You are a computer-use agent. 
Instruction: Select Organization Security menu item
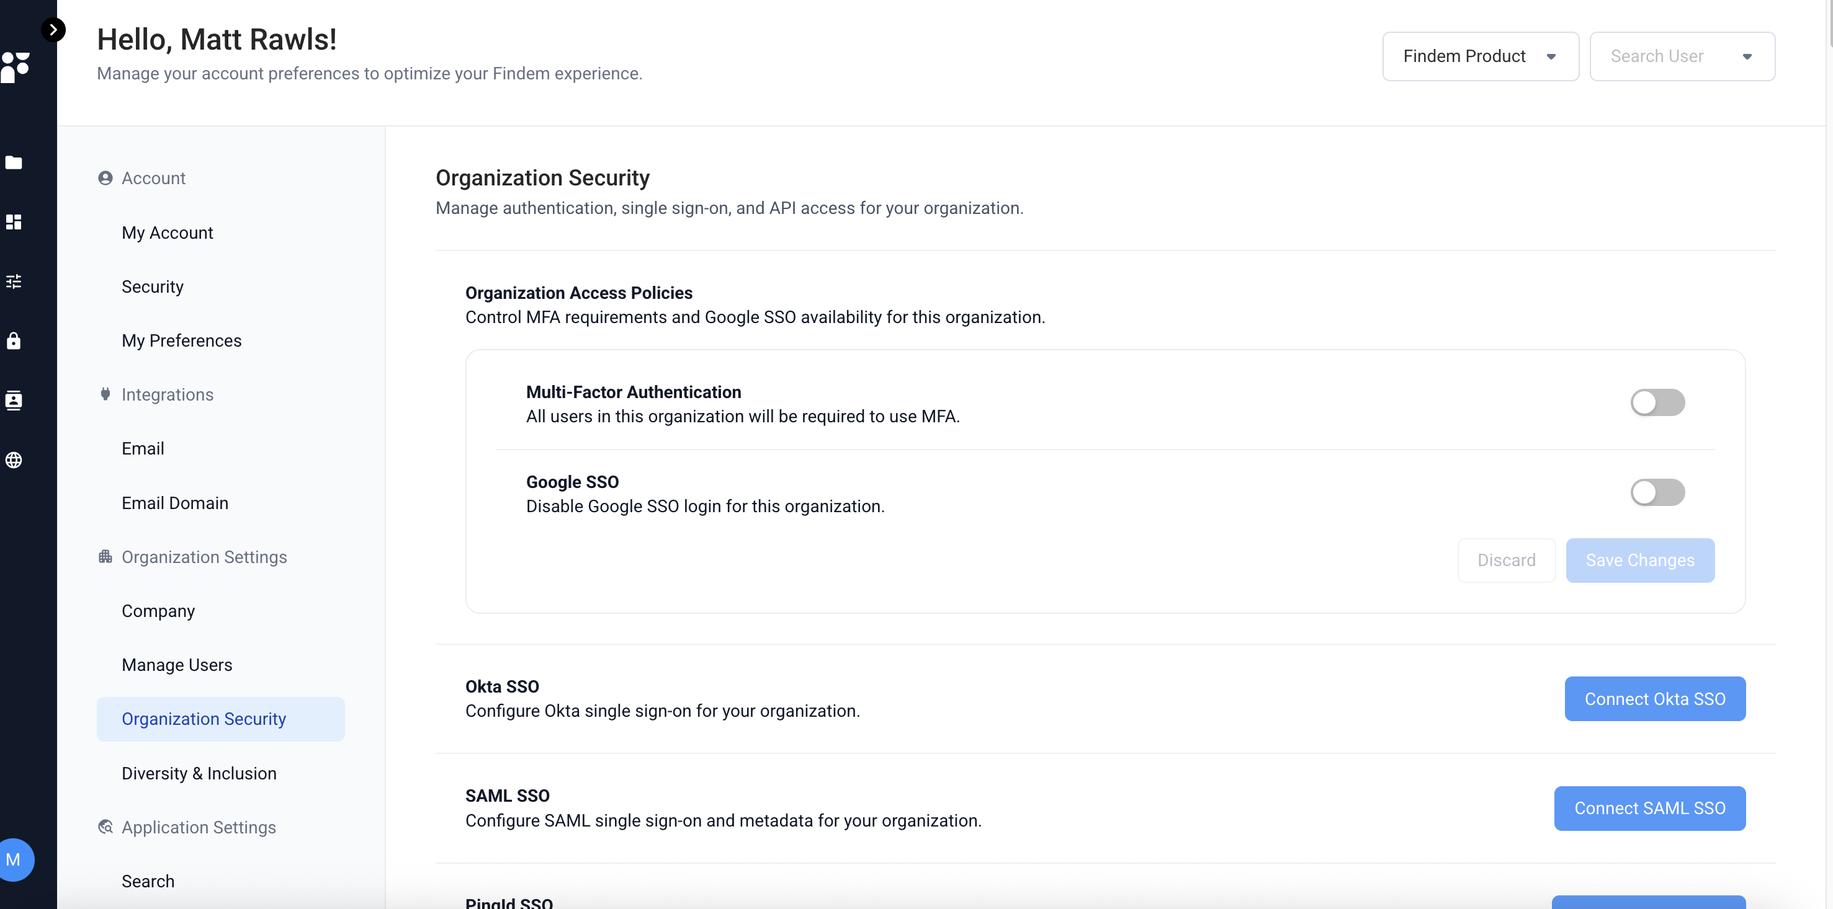[220, 719]
